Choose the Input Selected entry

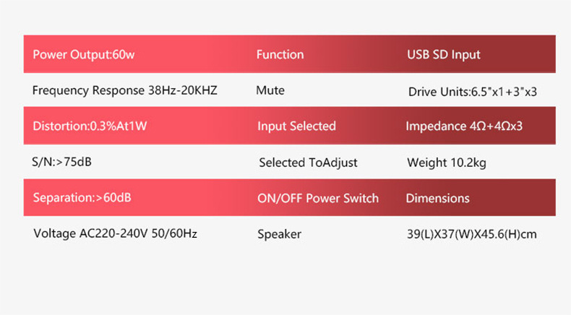[x=296, y=126]
